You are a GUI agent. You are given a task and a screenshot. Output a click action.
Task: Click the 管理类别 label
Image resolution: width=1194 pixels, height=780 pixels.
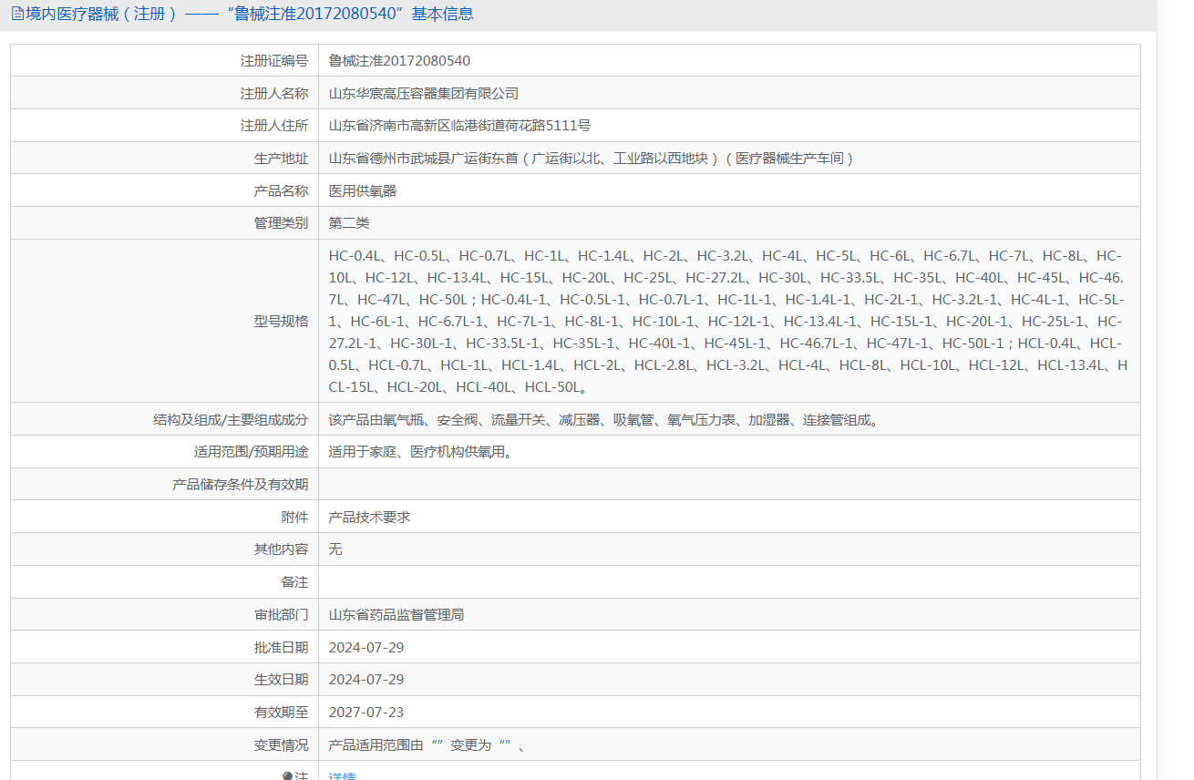[281, 223]
